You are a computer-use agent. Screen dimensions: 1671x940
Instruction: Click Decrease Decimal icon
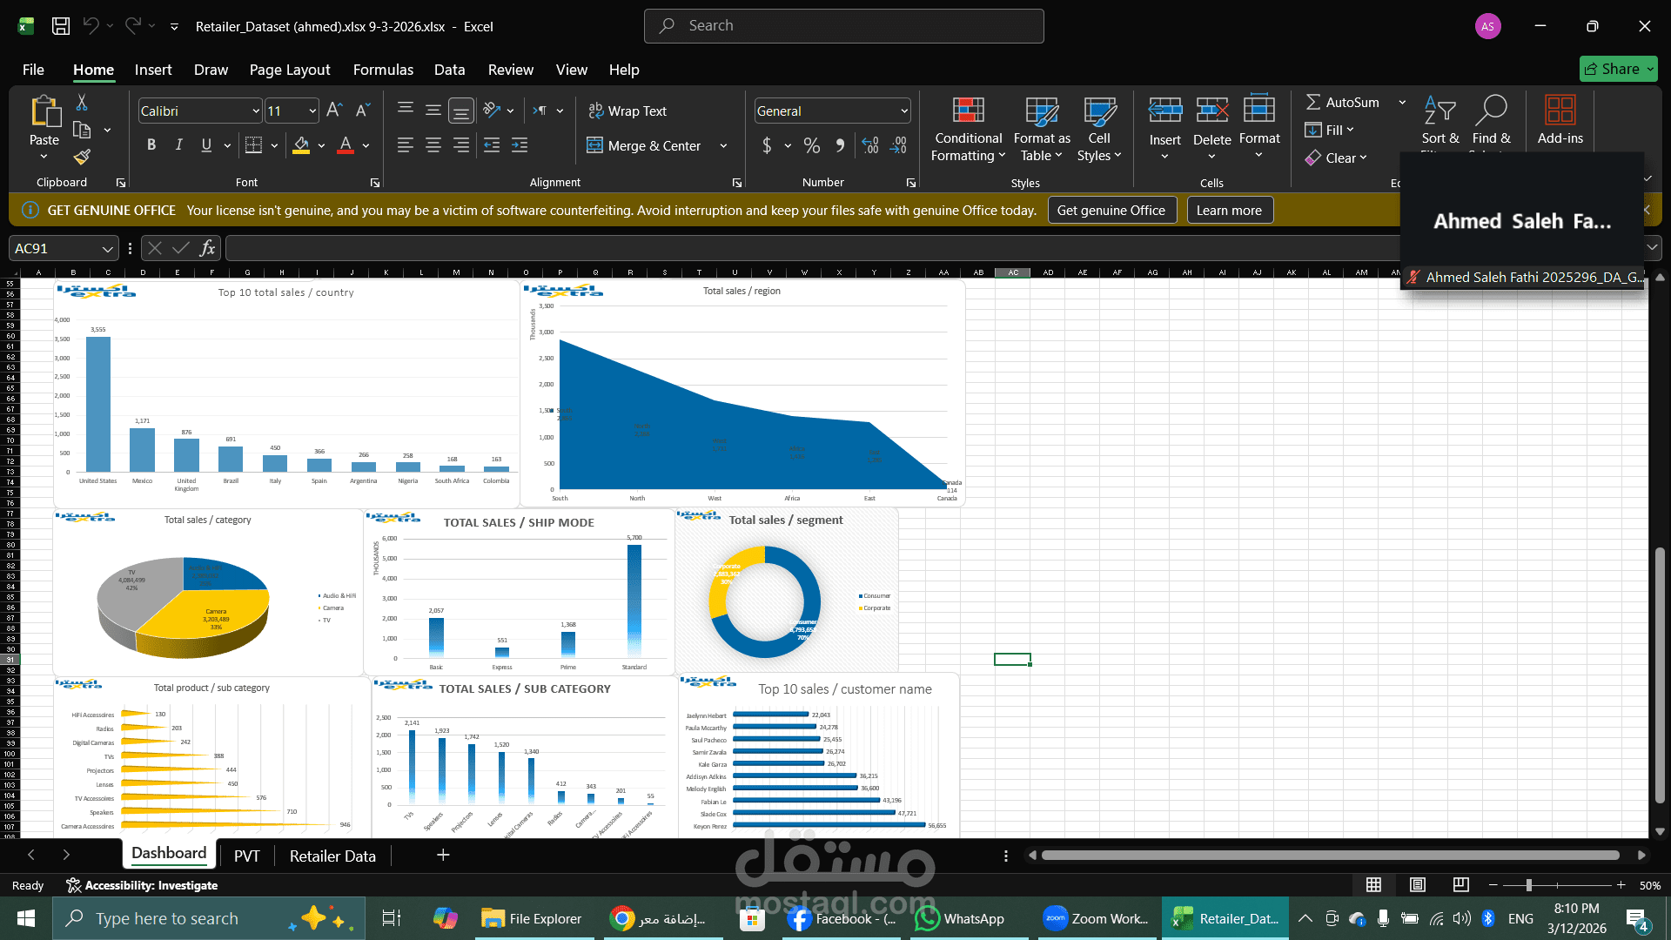[899, 145]
